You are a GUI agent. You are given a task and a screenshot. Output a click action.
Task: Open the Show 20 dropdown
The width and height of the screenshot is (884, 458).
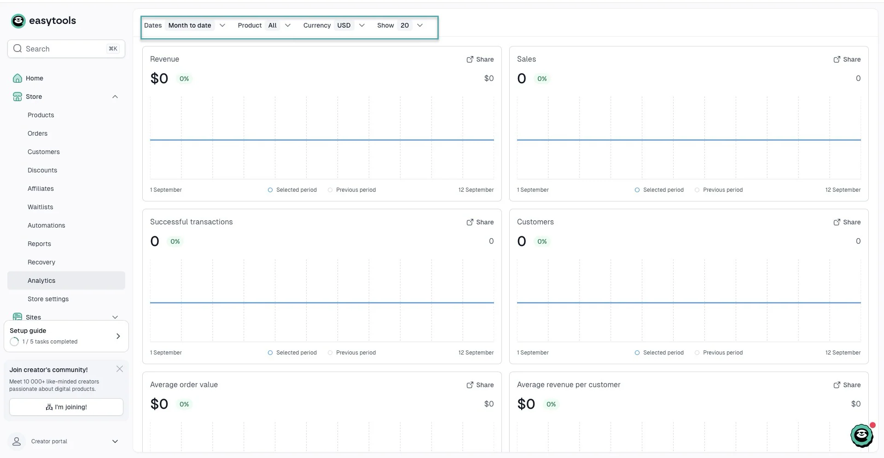tap(400, 25)
